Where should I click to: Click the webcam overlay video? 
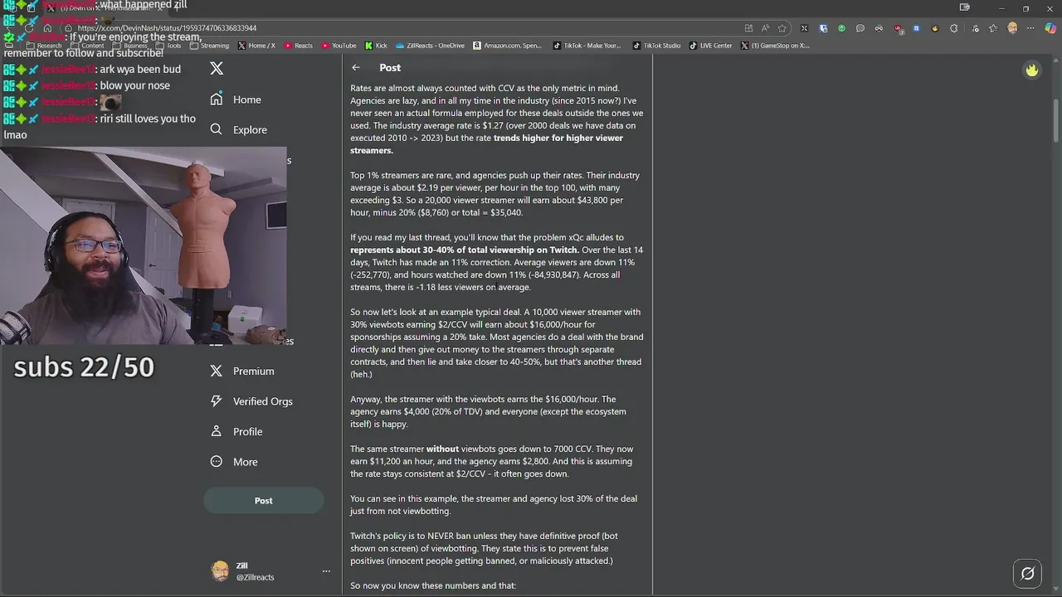143,245
